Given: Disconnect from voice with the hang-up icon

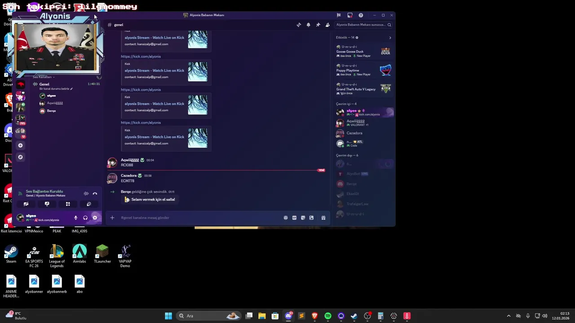Looking at the screenshot, I should (x=95, y=193).
